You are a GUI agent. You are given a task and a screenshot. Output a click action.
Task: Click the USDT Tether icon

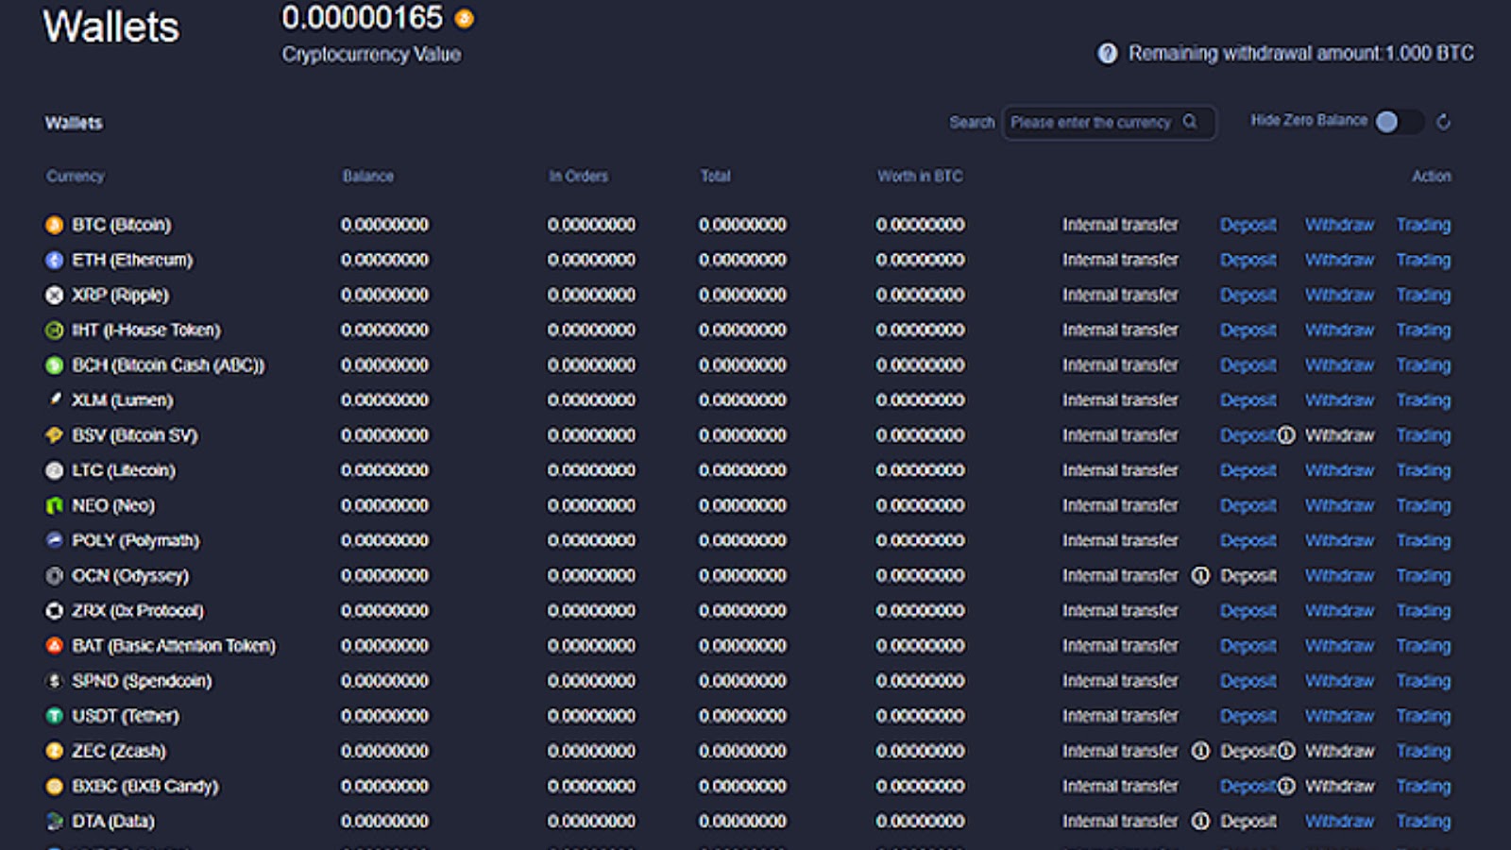(55, 716)
